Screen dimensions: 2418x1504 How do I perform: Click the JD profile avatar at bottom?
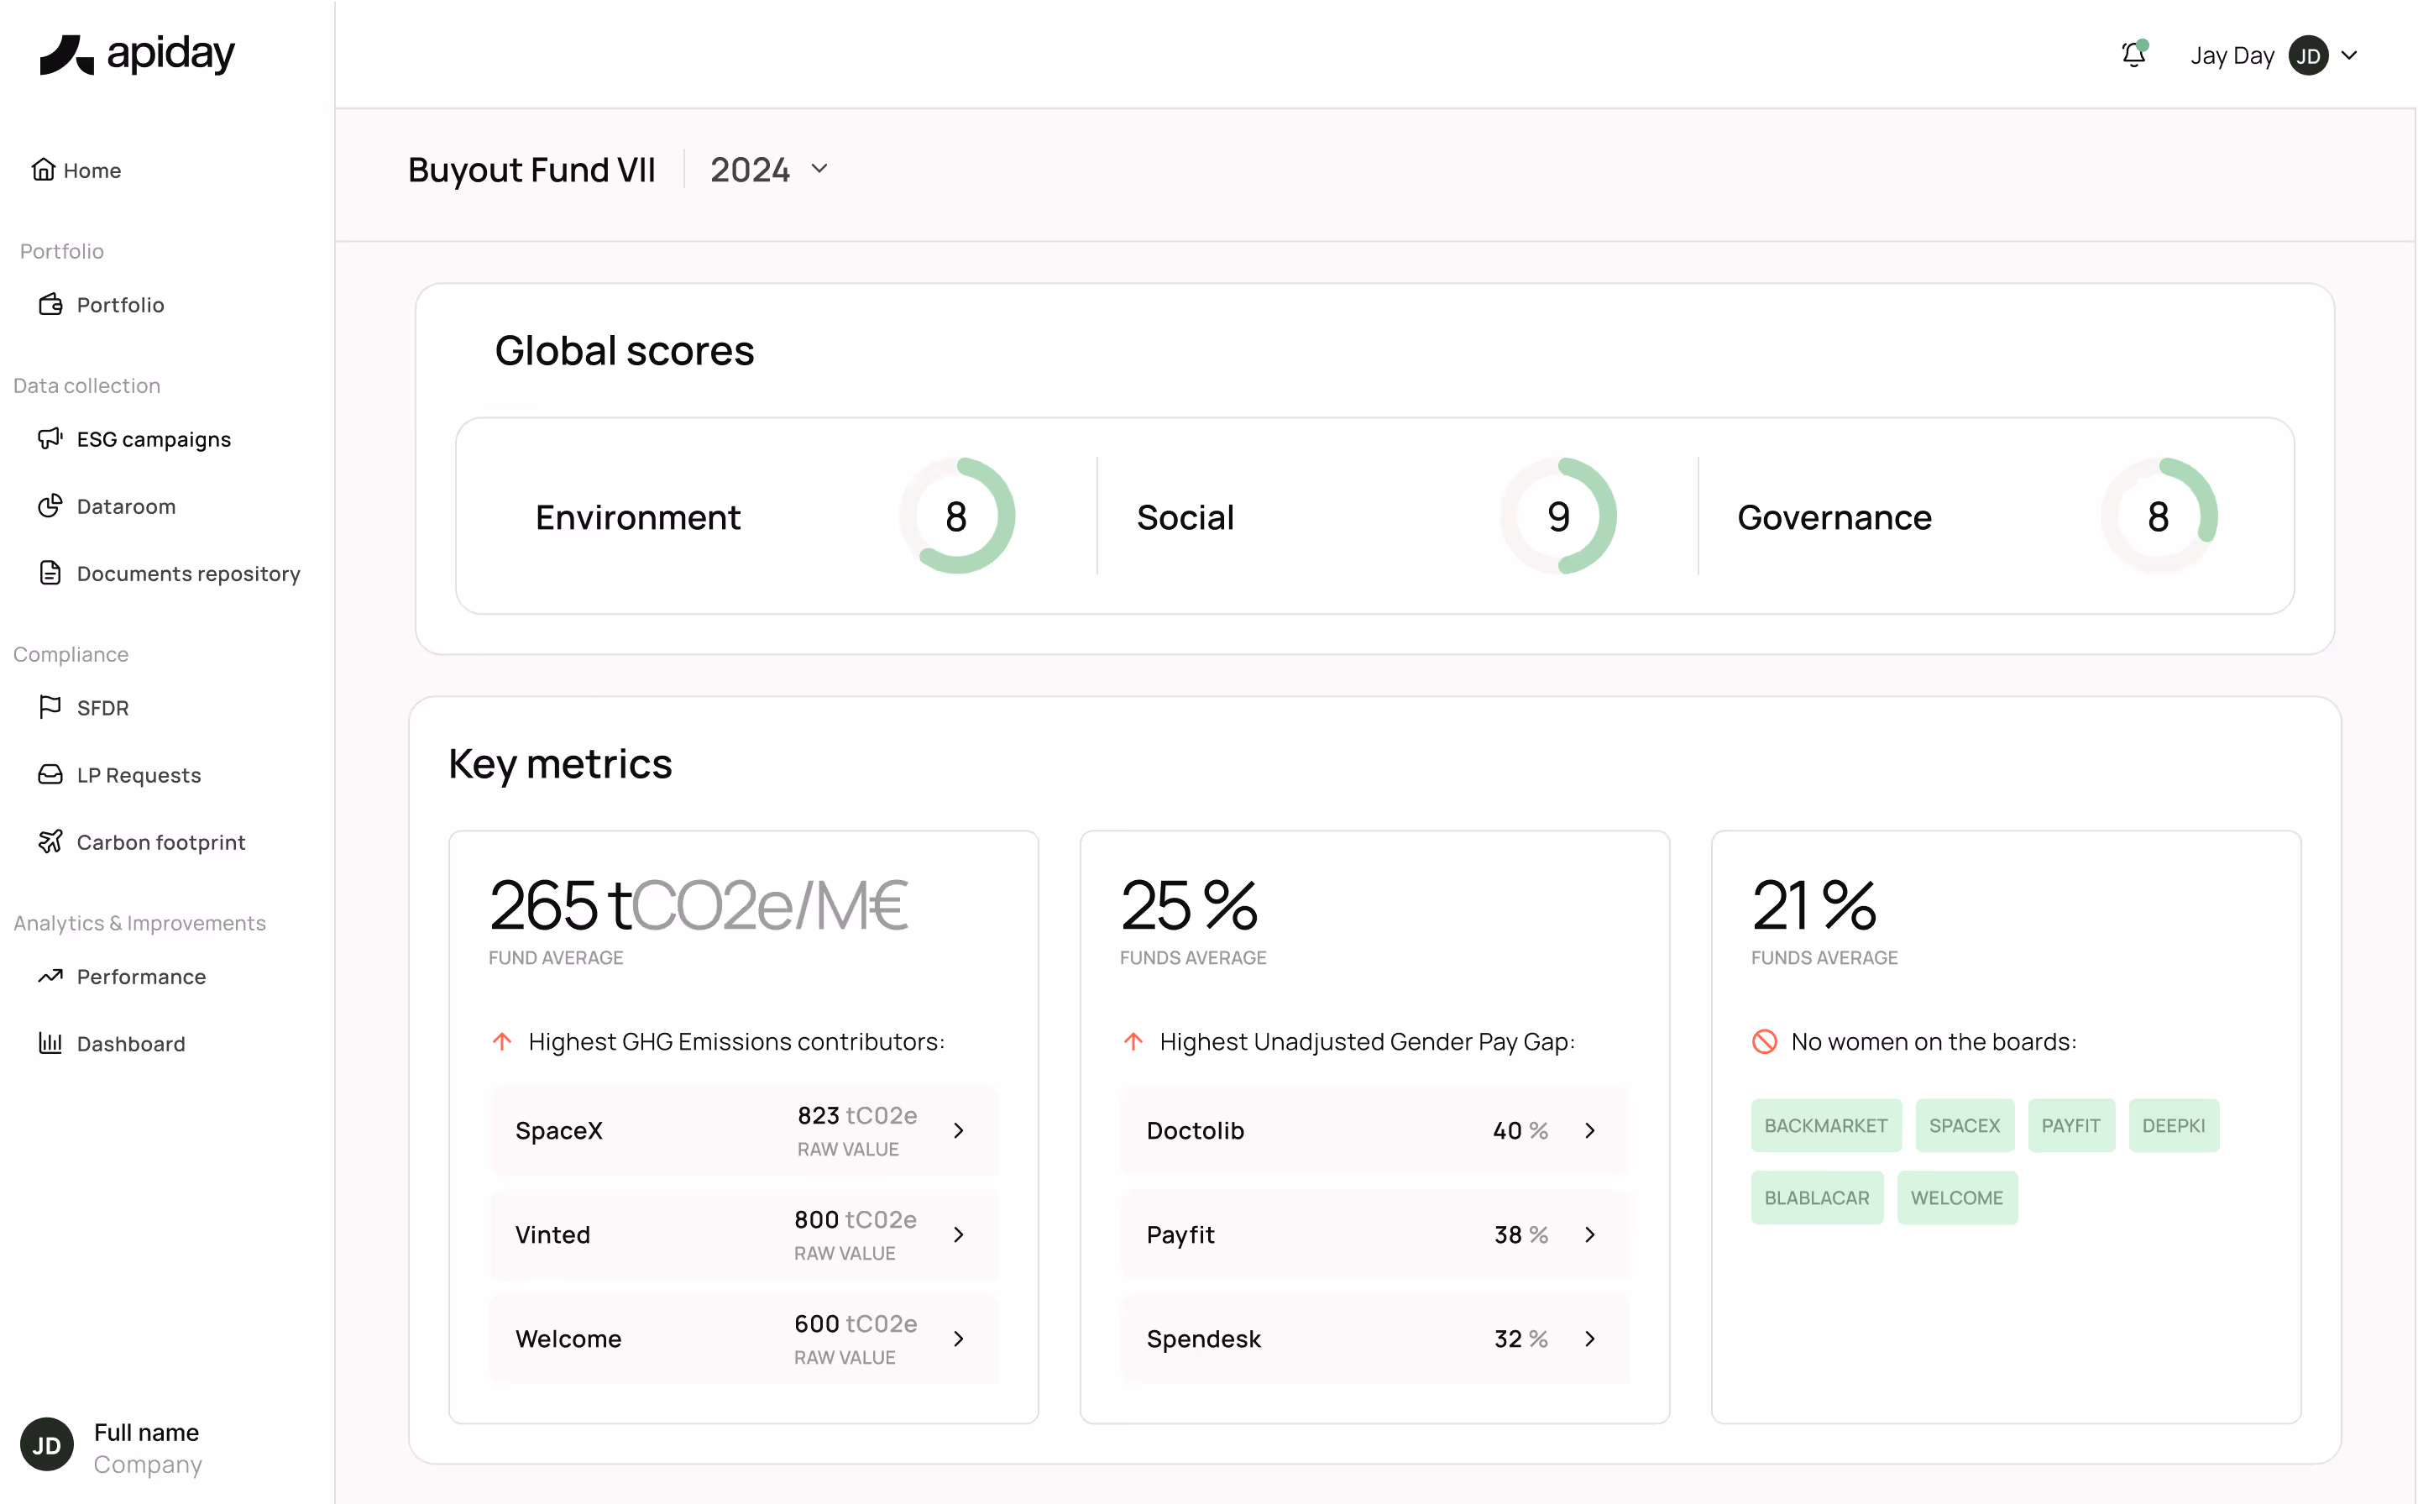47,1445
